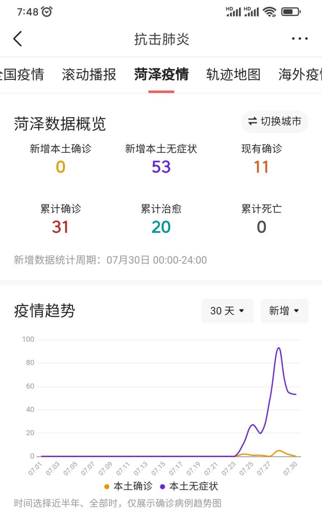322x521 pixels.
Task: Expand the 新增 data type dropdown
Action: (x=284, y=311)
